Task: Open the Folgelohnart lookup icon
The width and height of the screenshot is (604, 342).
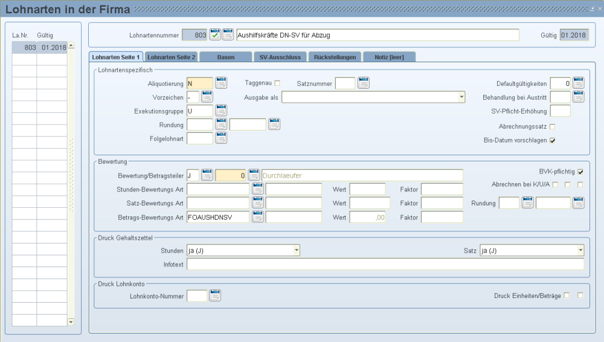Action: coord(221,138)
